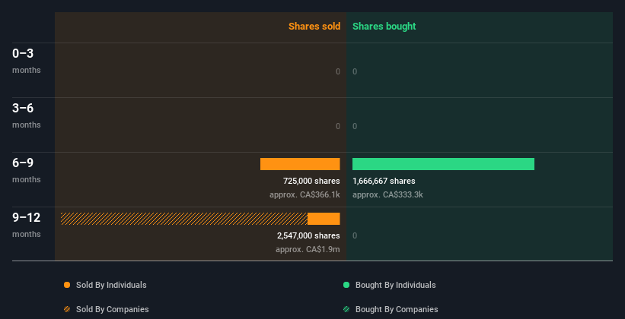Click the hatched Sold By Companies legend icon
This screenshot has width=625, height=319.
[x=67, y=309]
